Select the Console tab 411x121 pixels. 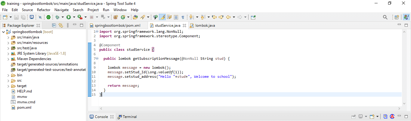(x=101, y=116)
